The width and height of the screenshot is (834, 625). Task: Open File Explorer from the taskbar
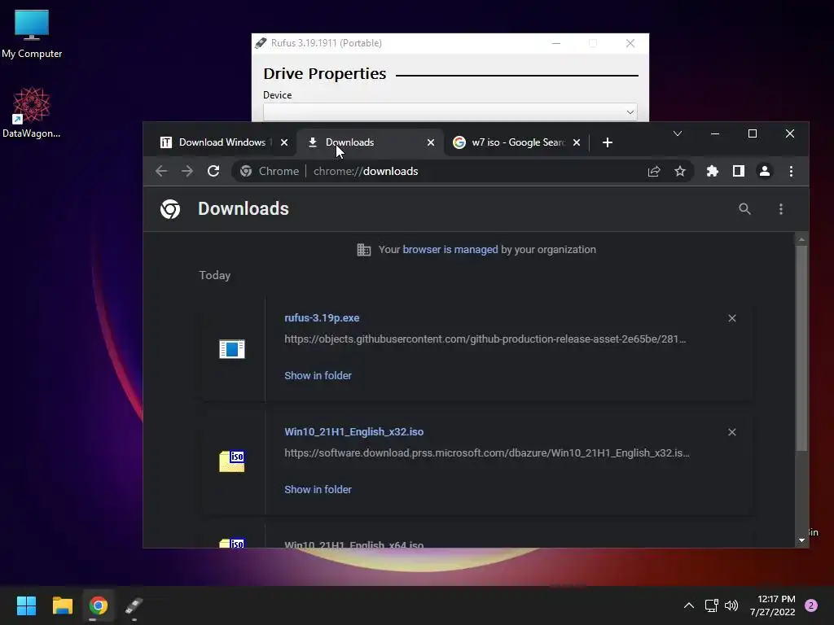click(x=62, y=605)
